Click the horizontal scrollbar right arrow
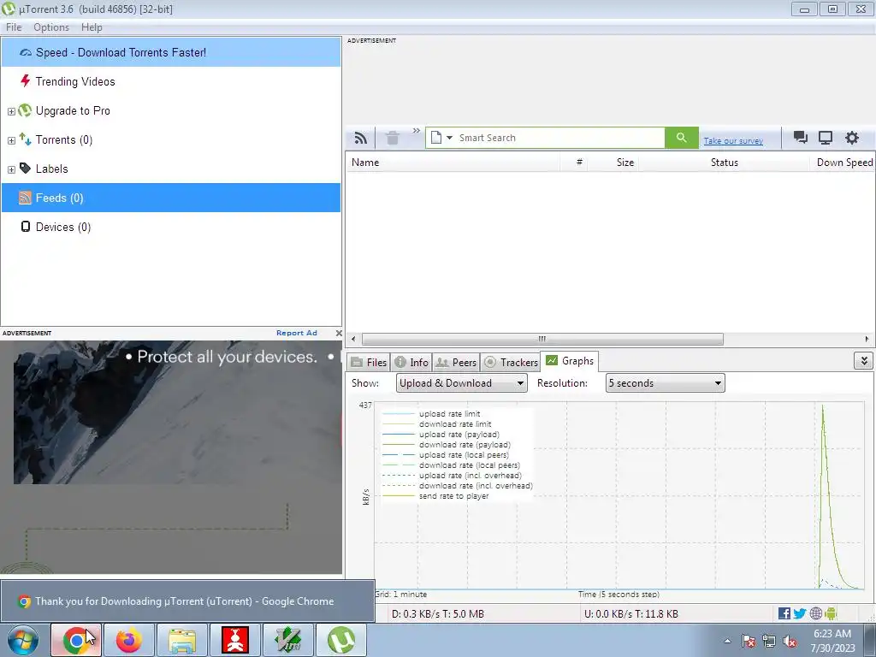This screenshot has height=657, width=876. (x=867, y=339)
